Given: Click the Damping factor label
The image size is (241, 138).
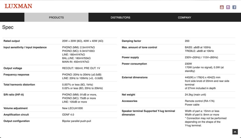Looking at the screenshot, I should [x=131, y=41].
